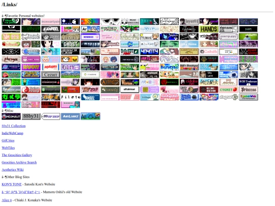The width and height of the screenshot is (275, 206).
Task: Click the Princess gothic-text badge
Action: [x=249, y=90]
